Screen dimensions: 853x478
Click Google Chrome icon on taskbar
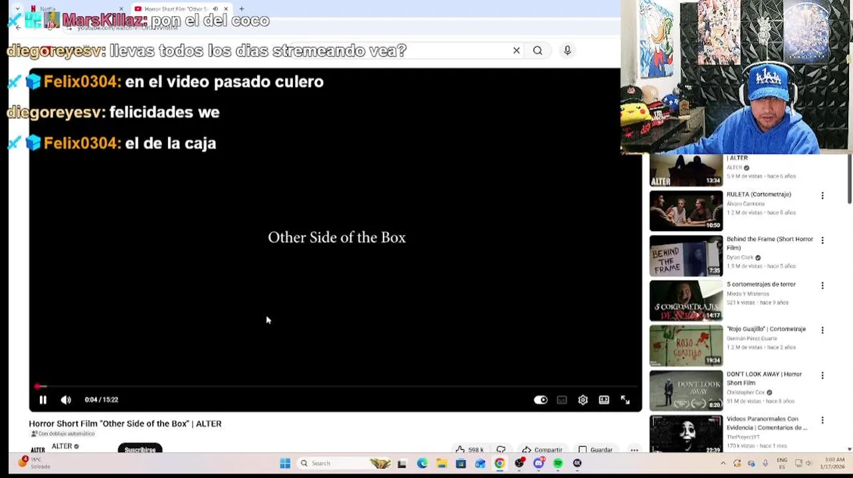click(x=500, y=463)
